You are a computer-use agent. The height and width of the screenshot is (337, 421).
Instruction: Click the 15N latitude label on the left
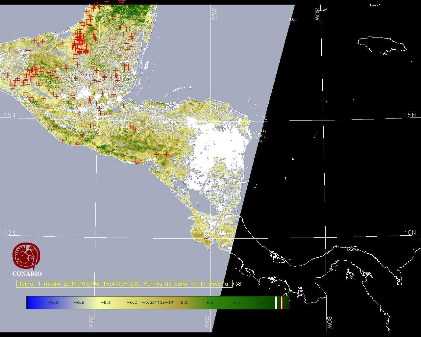pos(10,115)
